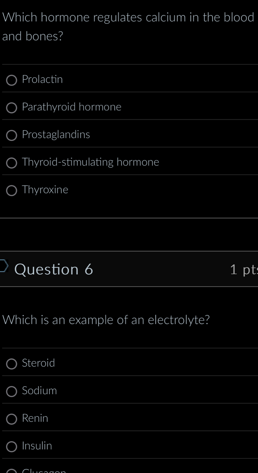The height and width of the screenshot is (473, 258).
Task: Click the 'Parathyroid hormone' answer text
Action: tap(72, 107)
